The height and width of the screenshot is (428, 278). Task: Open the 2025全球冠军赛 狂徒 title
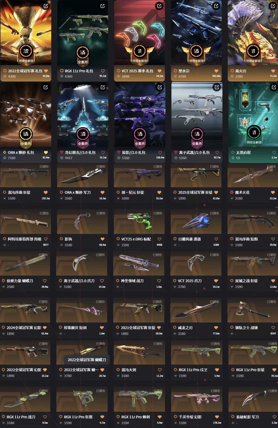pyautogui.click(x=195, y=192)
